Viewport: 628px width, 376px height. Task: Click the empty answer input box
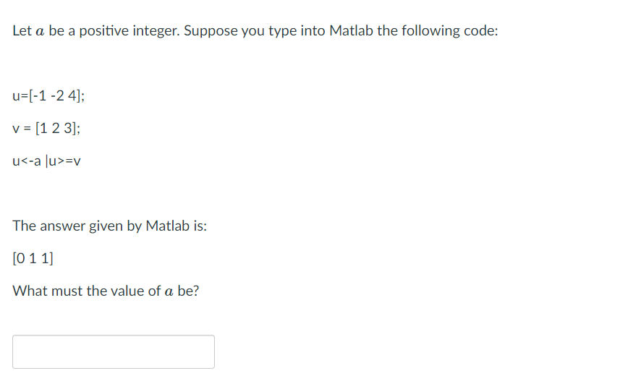[114, 351]
